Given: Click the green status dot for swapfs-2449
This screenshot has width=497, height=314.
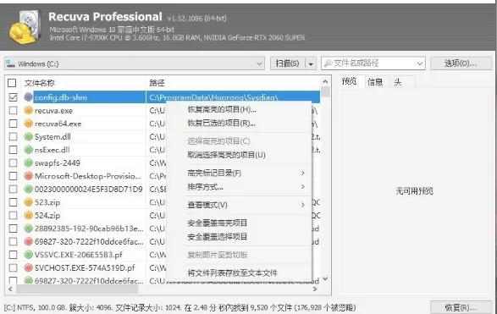Looking at the screenshot, I should click(x=28, y=163).
